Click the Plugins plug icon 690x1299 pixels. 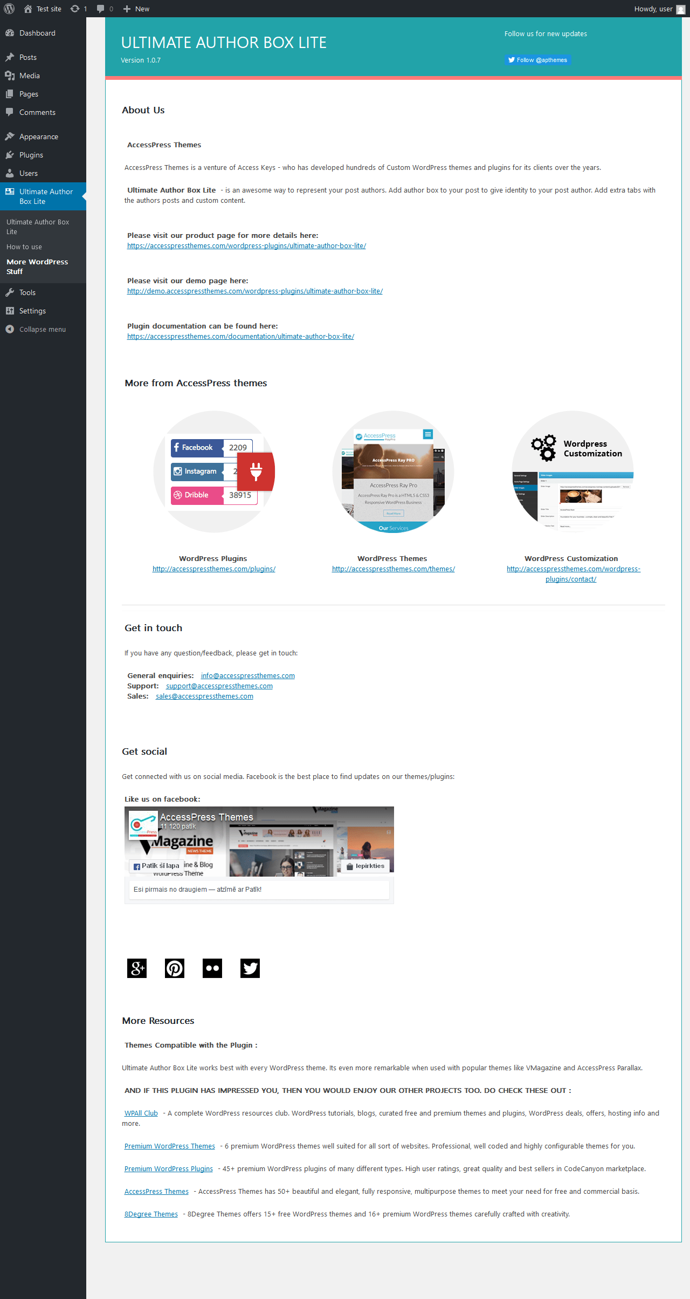click(10, 155)
